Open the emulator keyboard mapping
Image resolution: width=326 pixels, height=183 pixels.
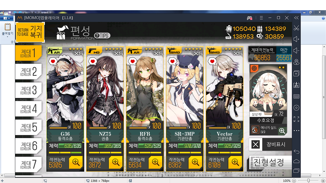pyautogui.click(x=296, y=96)
